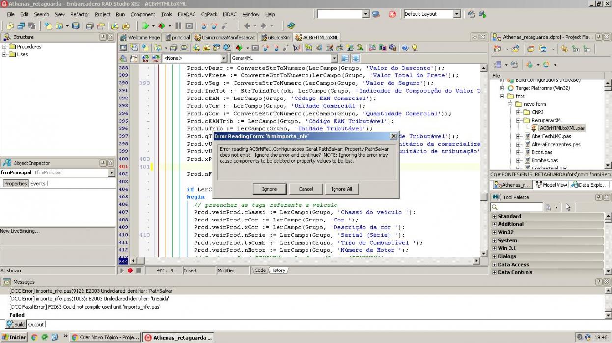Click the Pause execution toolbar icon

pos(178,25)
